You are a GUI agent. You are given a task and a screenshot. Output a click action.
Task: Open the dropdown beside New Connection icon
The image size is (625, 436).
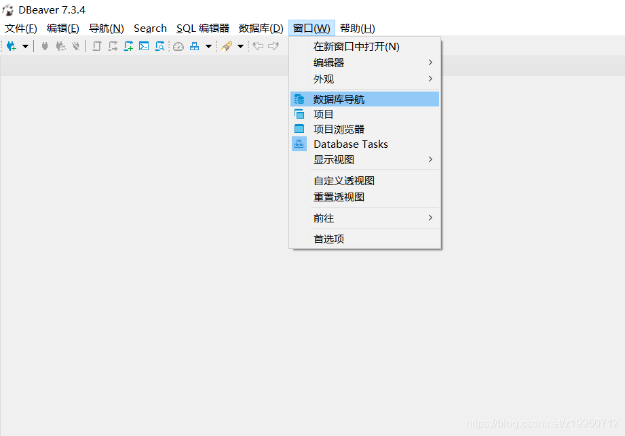pos(26,46)
